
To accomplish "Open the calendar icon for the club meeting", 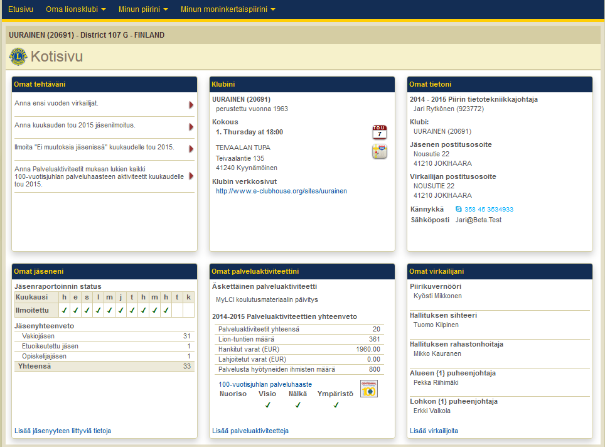I will coord(379,132).
